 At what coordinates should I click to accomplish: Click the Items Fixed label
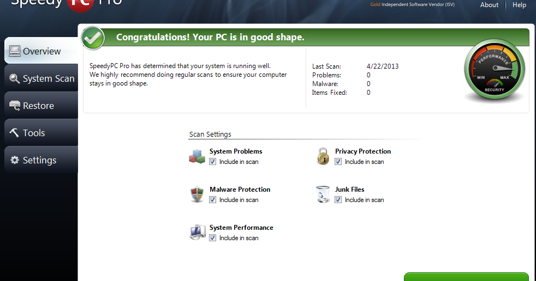330,93
